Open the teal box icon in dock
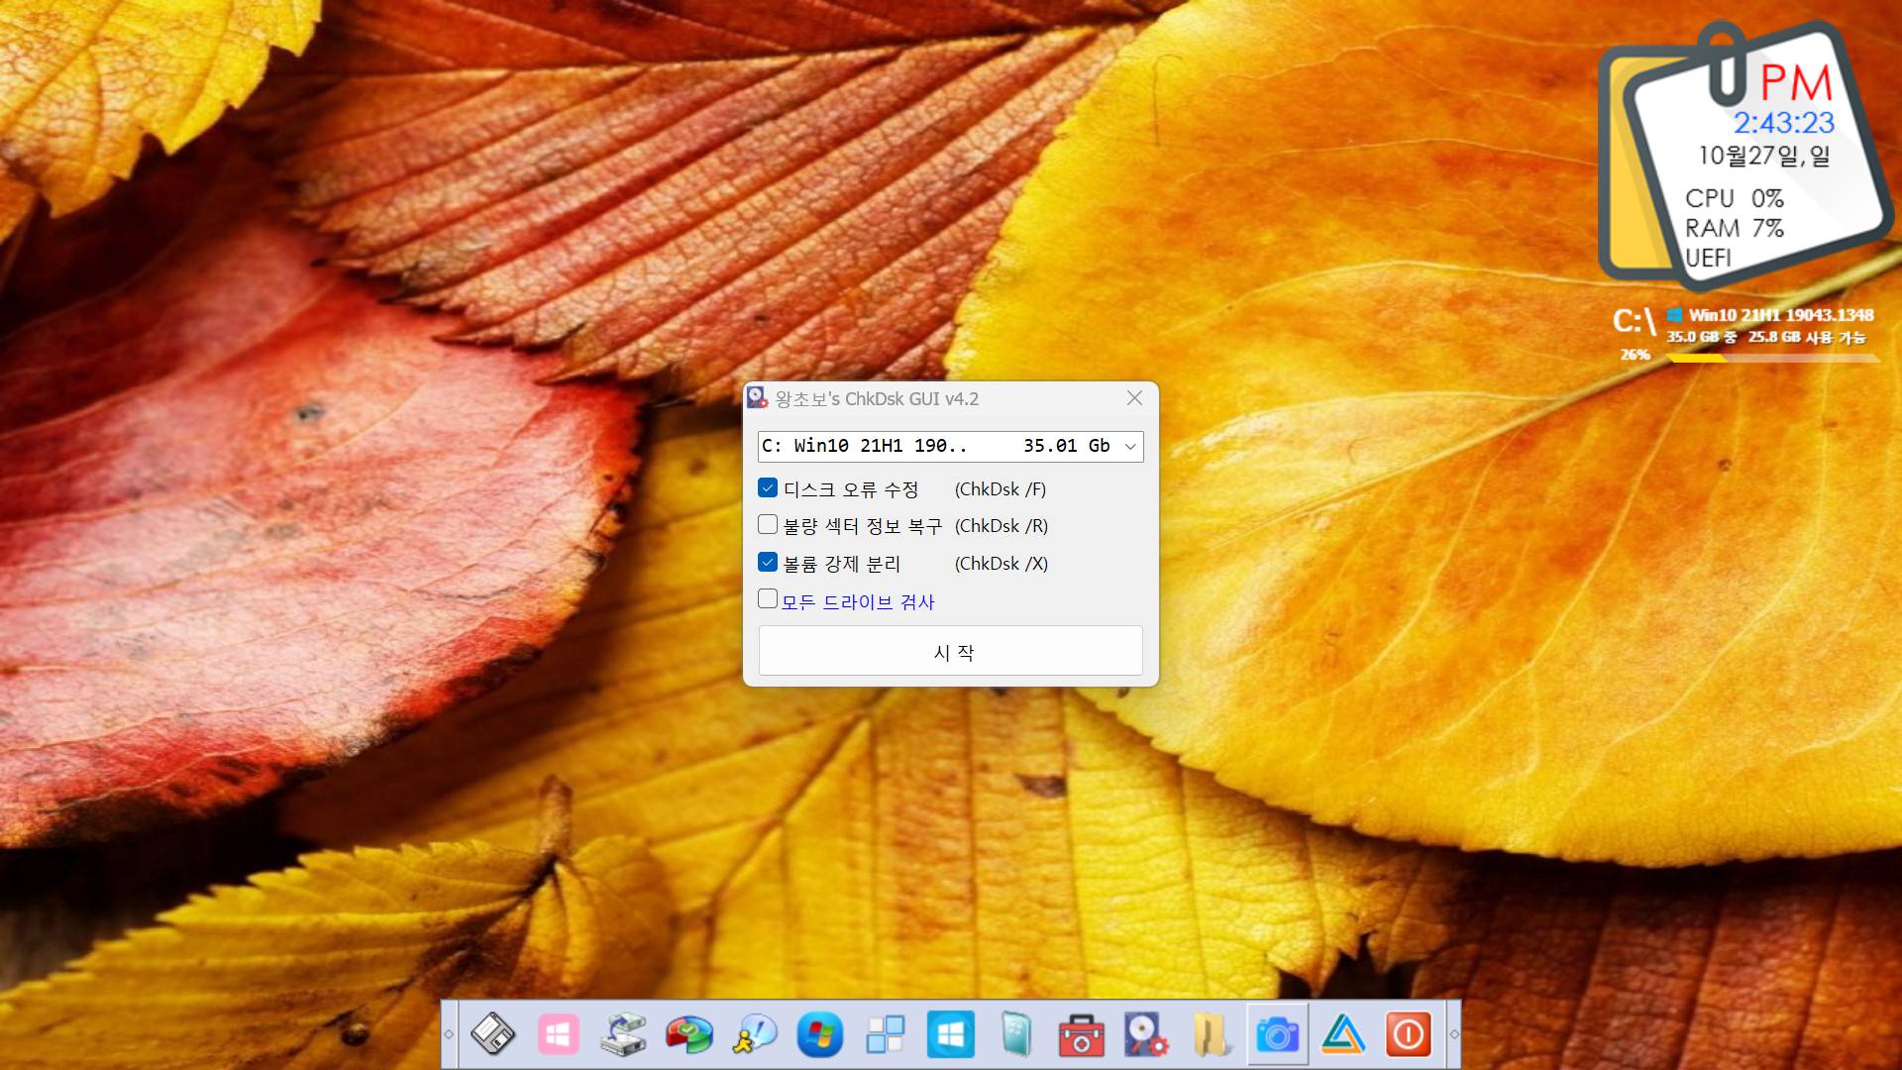 coord(1015,1035)
